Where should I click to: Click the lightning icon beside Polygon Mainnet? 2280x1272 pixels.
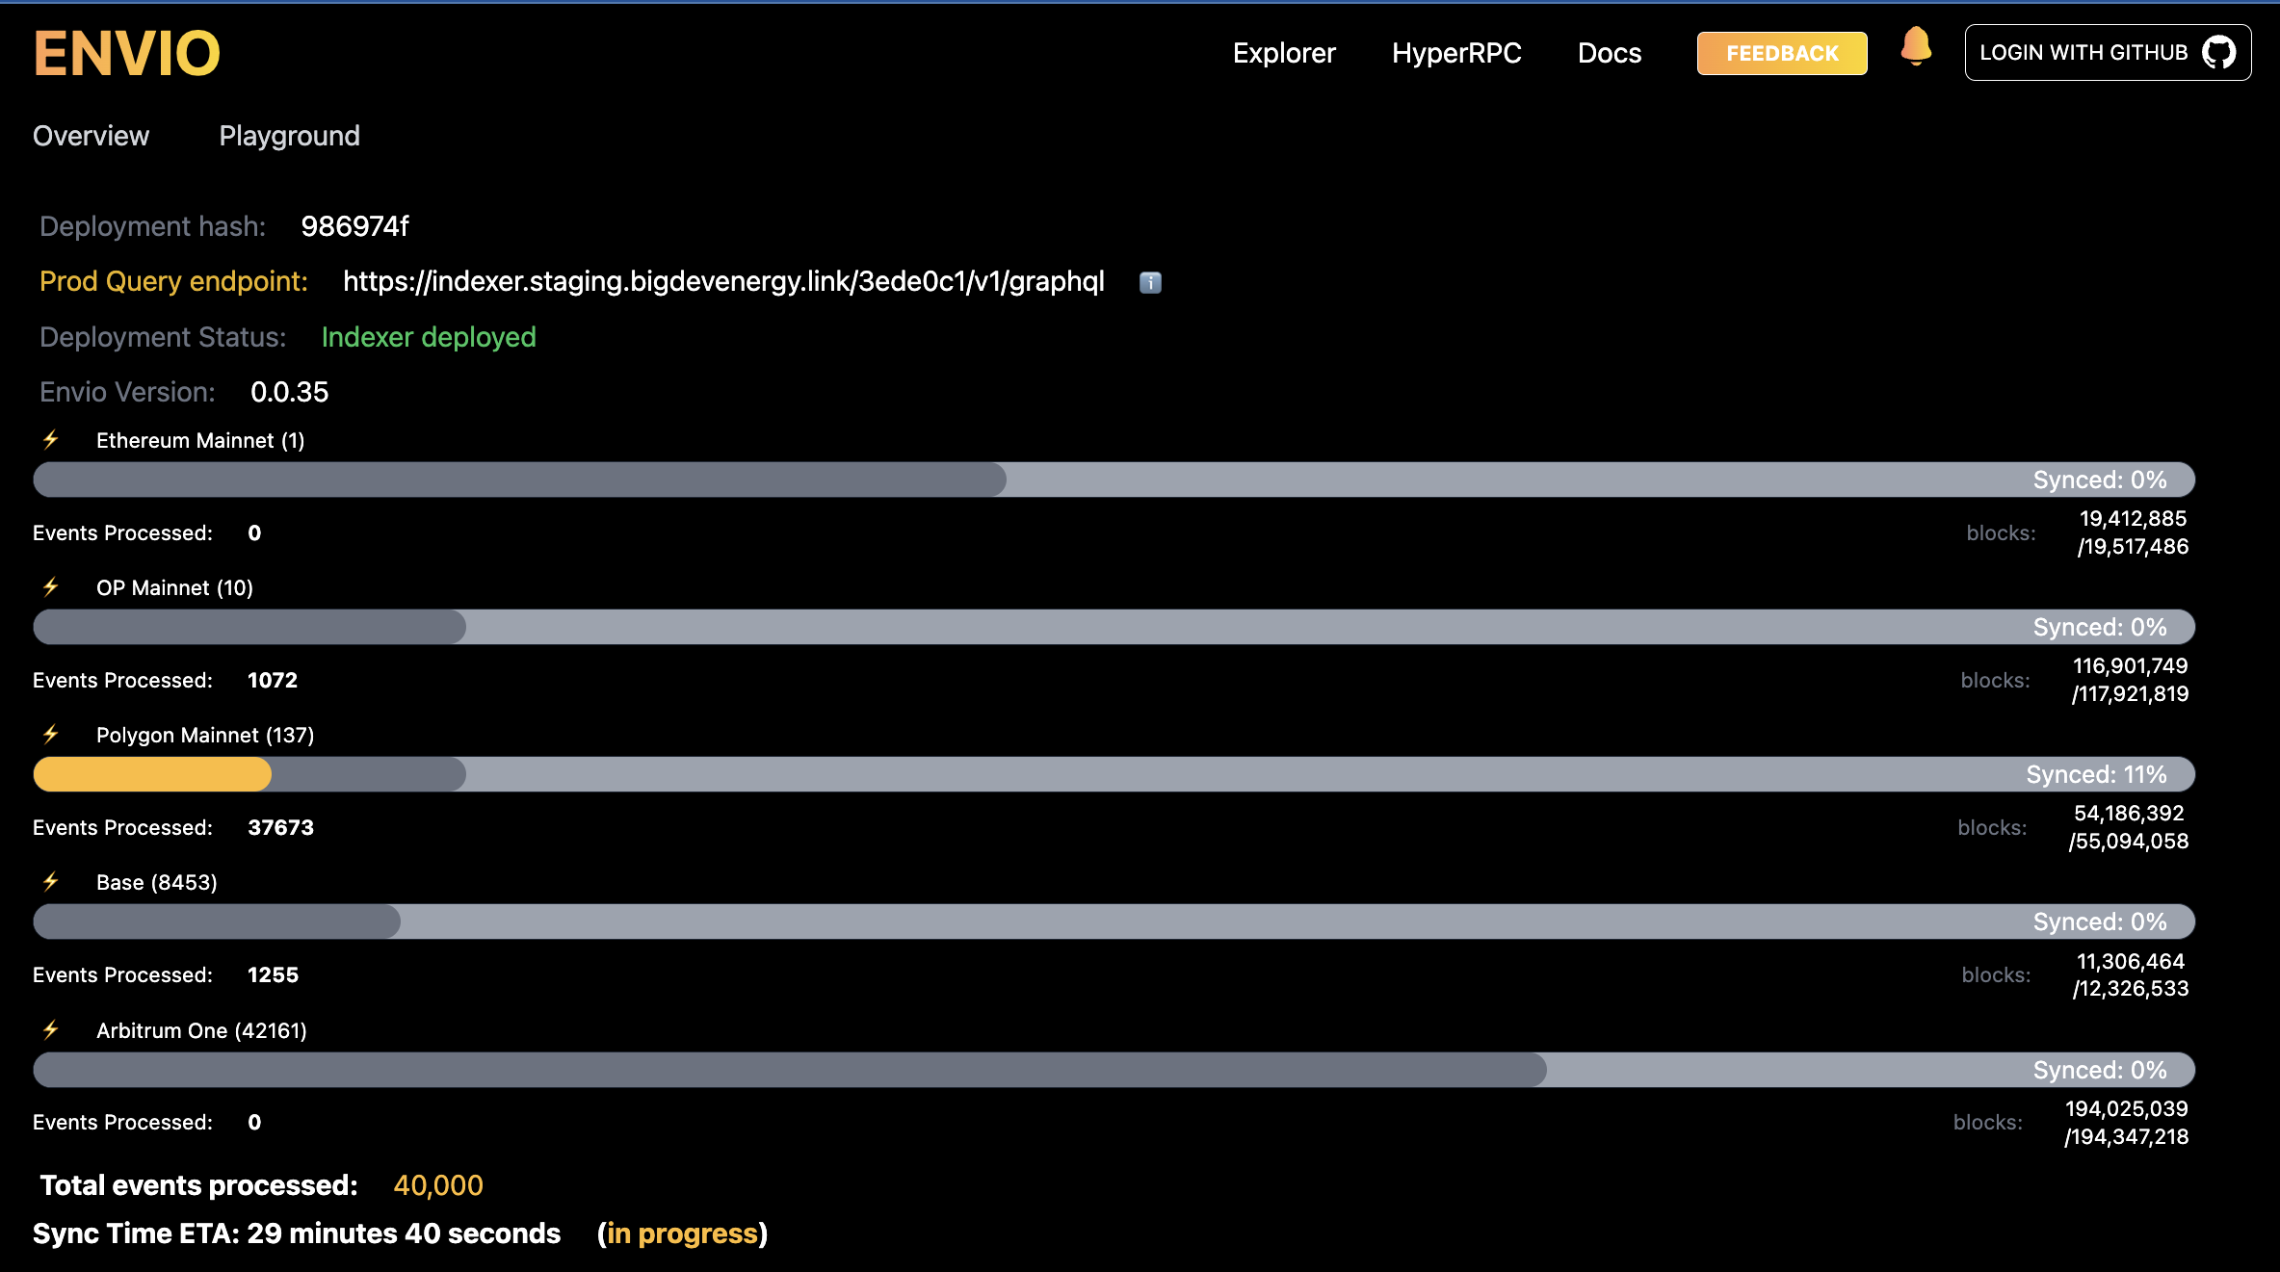click(x=49, y=735)
